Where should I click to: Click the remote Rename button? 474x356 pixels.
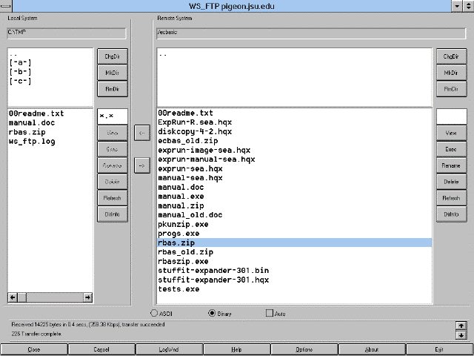pyautogui.click(x=451, y=165)
